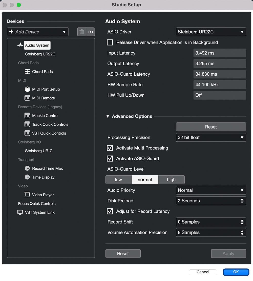This screenshot has height=281, width=253.
Task: Open the ASIO Driver dropdown
Action: [x=211, y=32]
